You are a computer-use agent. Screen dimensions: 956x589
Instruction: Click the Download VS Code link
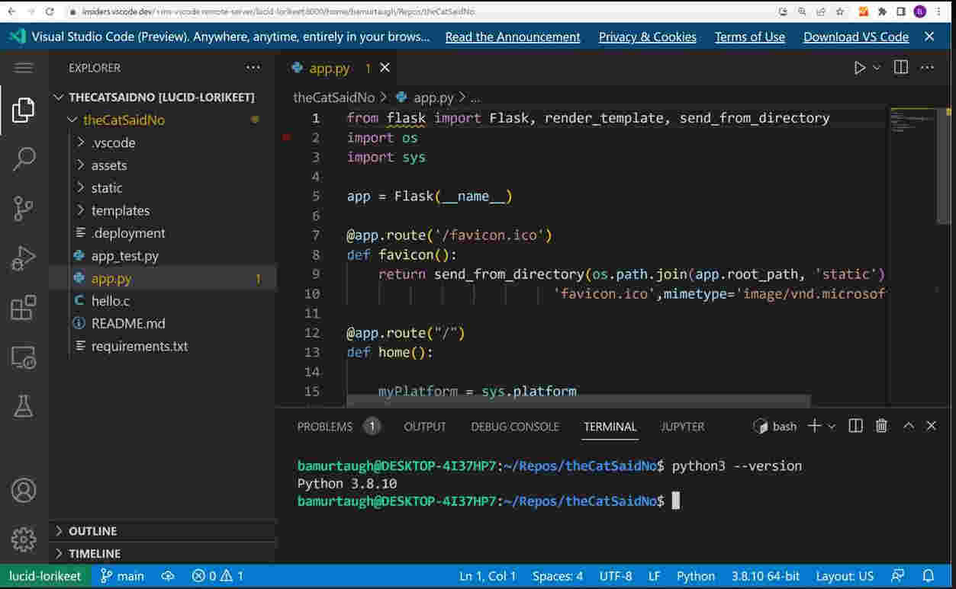856,37
